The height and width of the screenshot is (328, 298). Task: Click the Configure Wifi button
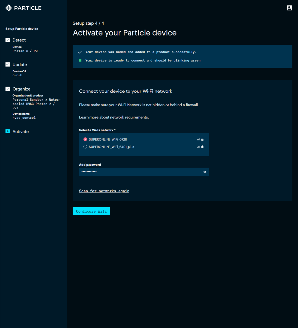tap(91, 211)
